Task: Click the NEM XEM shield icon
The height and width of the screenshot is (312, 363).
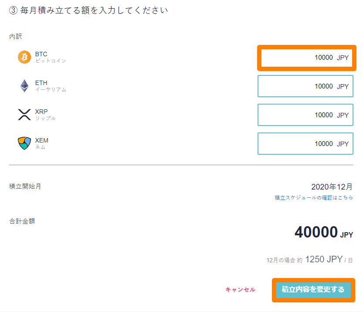Action: tap(24, 143)
